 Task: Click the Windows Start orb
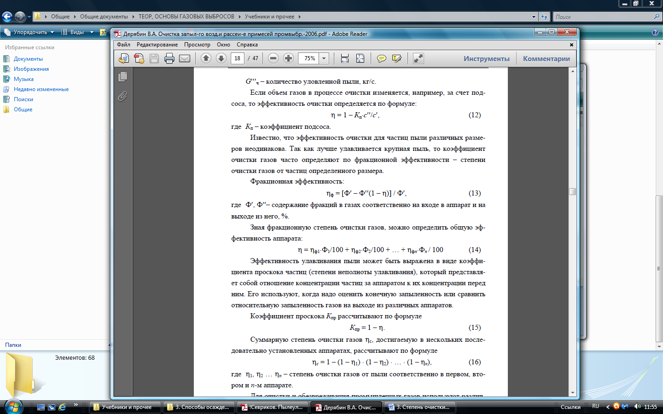[x=13, y=407]
